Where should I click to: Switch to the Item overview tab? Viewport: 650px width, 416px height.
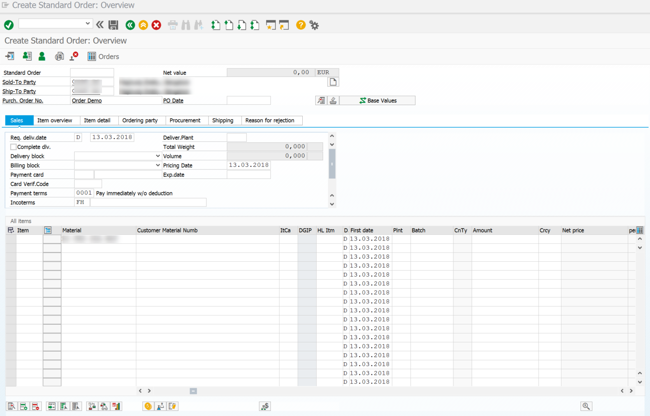[55, 120]
